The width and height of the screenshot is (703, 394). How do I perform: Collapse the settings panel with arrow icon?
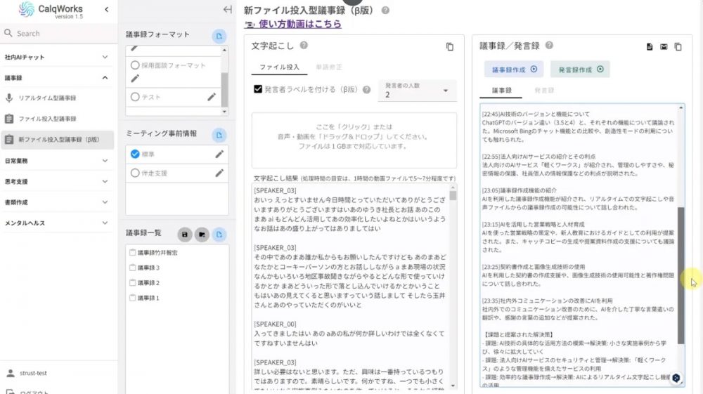[227, 9]
